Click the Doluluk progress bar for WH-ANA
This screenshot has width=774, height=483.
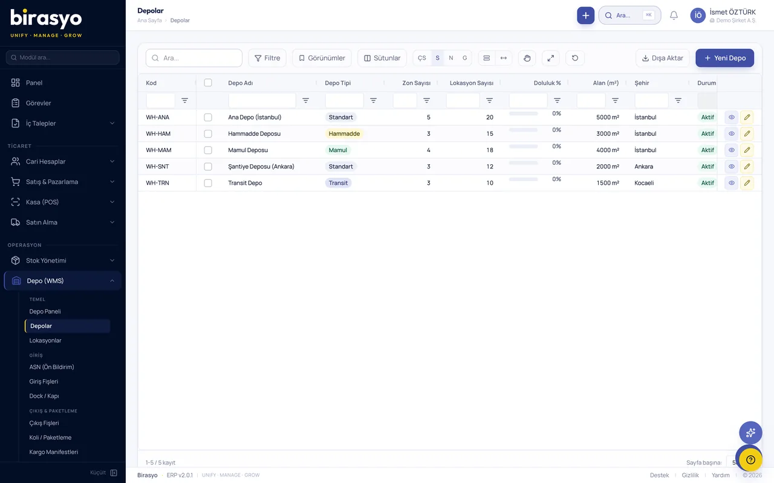pos(523,114)
